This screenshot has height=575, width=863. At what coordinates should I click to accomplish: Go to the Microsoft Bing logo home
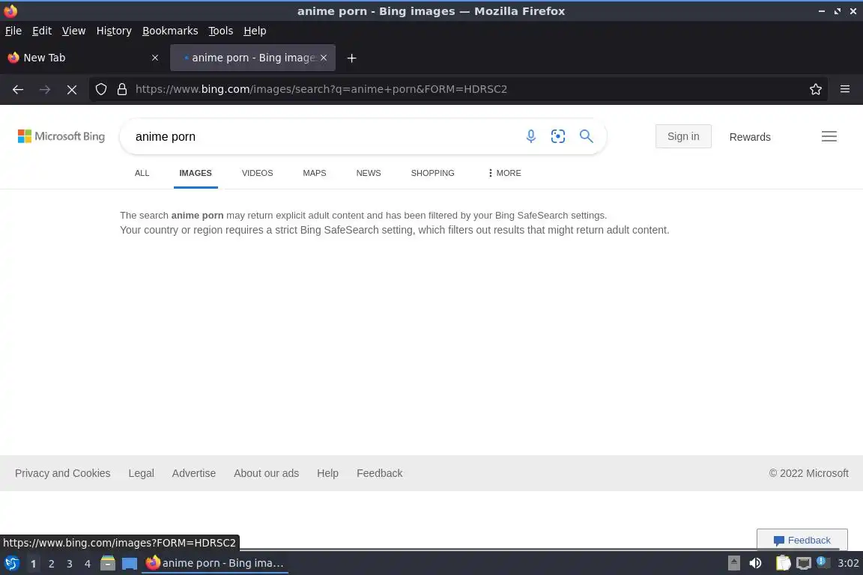point(61,136)
